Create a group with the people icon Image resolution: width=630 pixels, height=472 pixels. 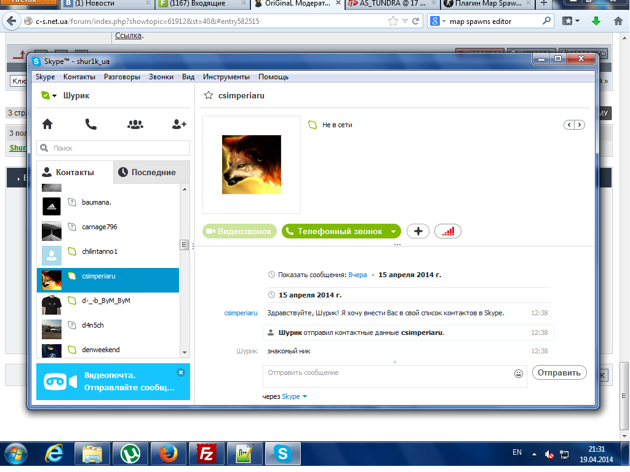coord(135,124)
